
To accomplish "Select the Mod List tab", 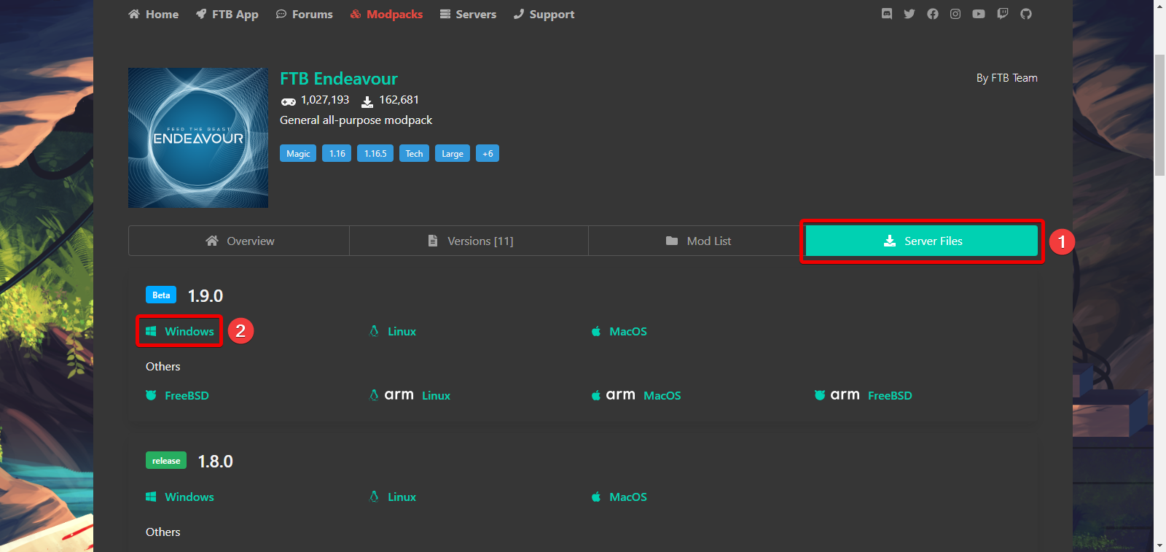I will [x=698, y=241].
